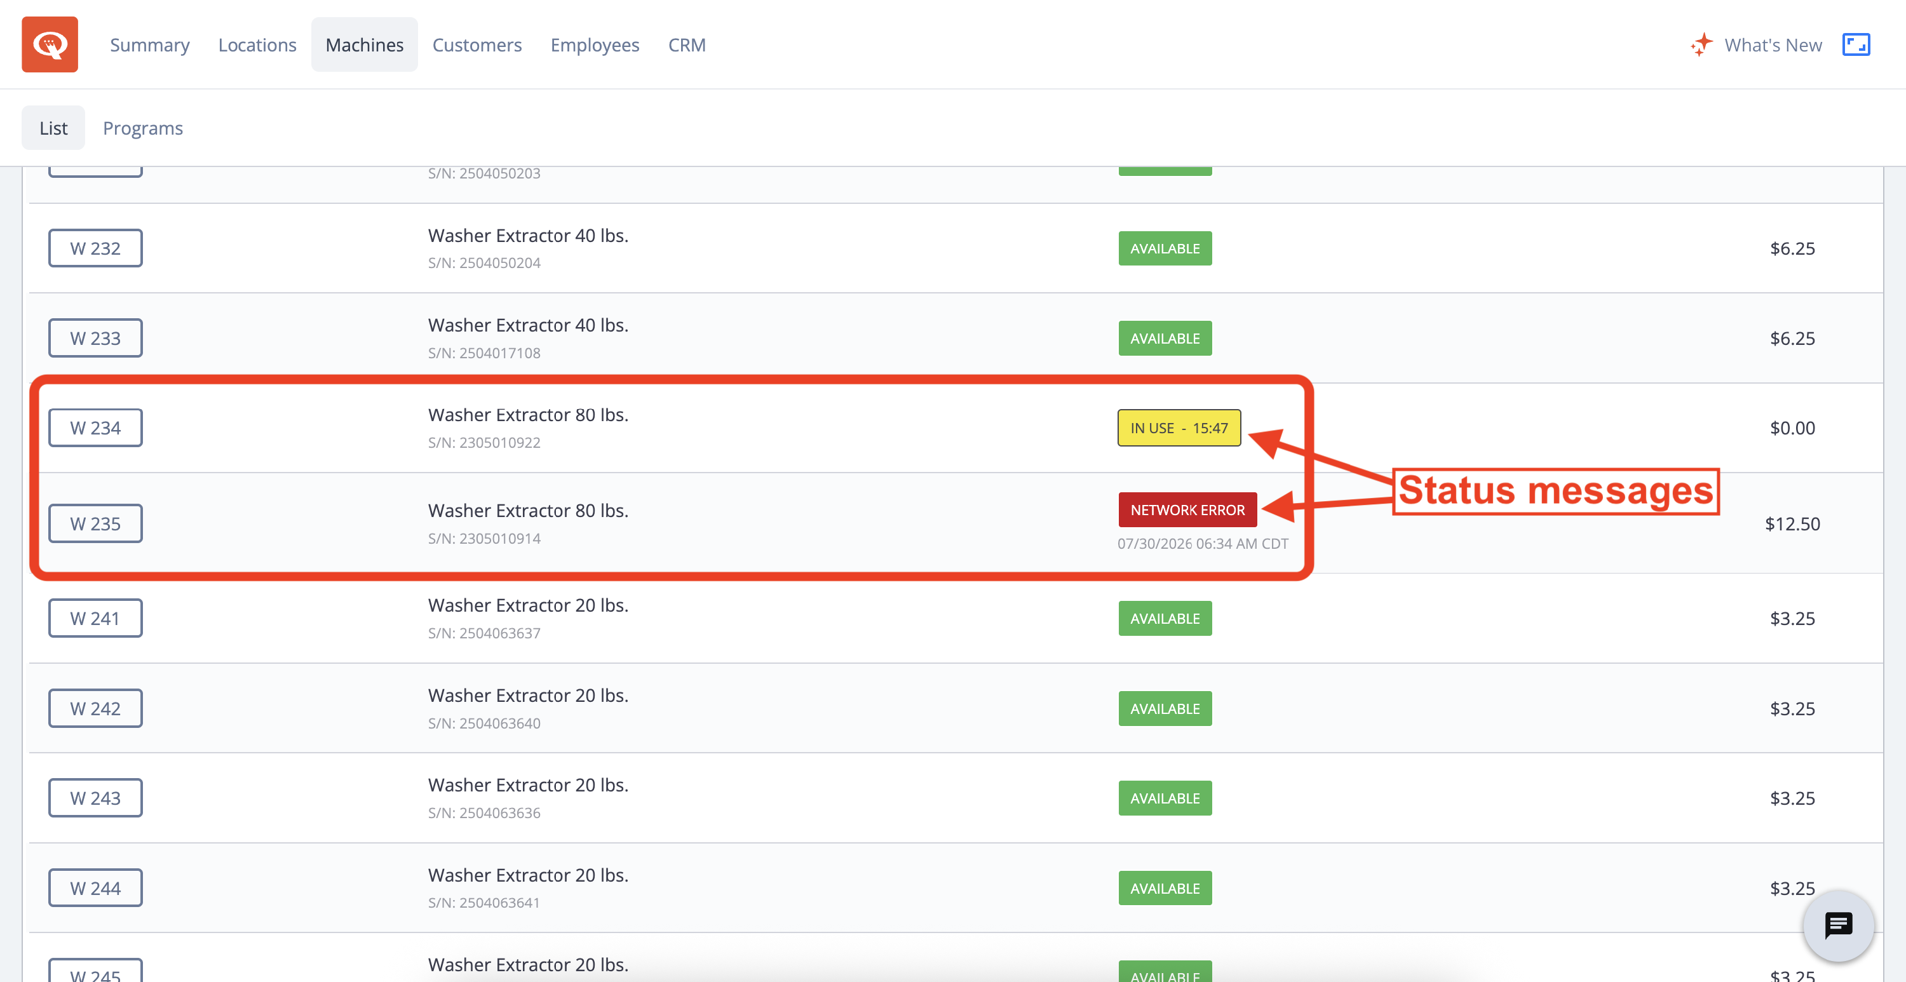The image size is (1906, 982).
Task: Click the $6.25 price for W 232
Action: point(1792,248)
